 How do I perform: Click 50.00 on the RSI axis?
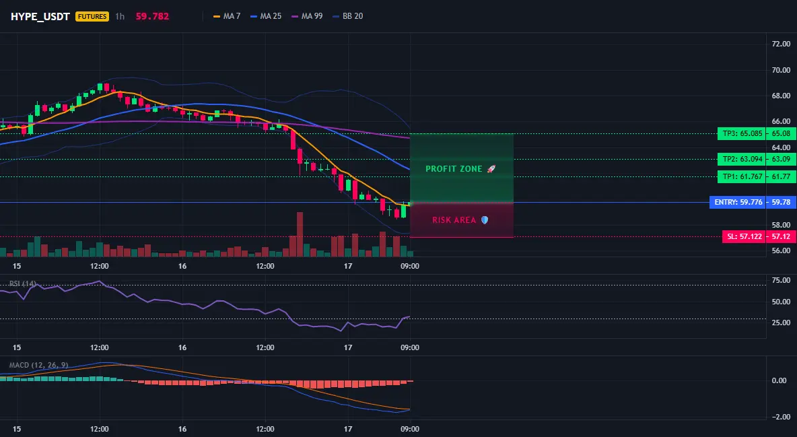pyautogui.click(x=781, y=302)
